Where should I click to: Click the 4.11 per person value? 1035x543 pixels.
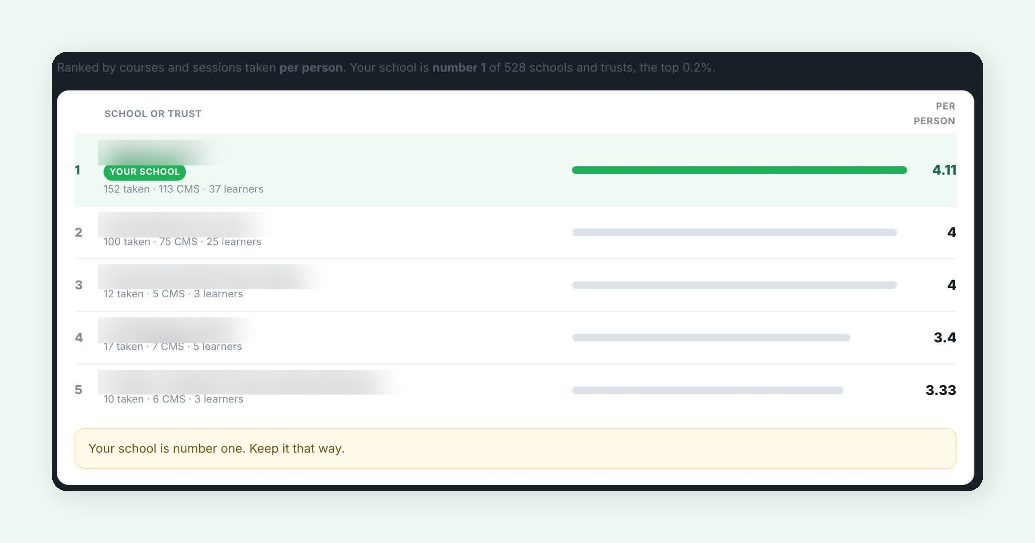[944, 170]
